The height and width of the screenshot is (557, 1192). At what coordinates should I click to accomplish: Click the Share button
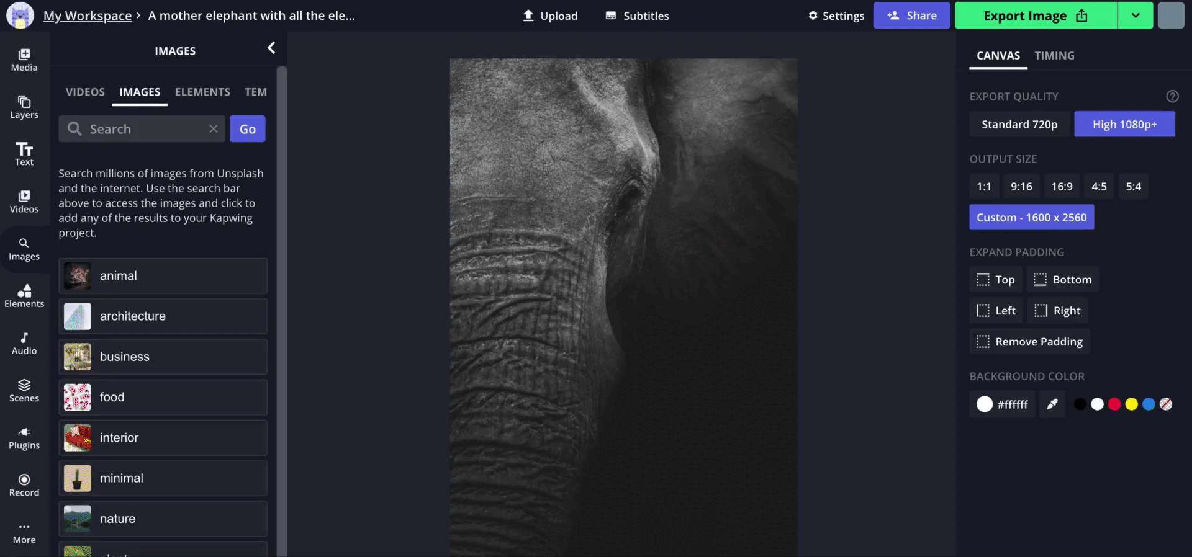tap(911, 16)
